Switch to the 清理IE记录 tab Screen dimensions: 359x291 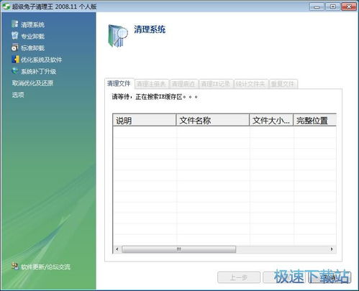[216, 84]
